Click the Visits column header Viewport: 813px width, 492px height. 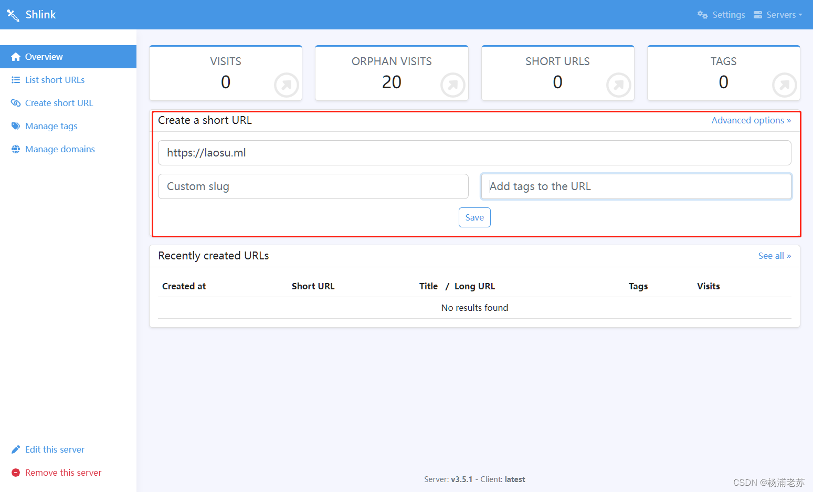[x=709, y=286]
